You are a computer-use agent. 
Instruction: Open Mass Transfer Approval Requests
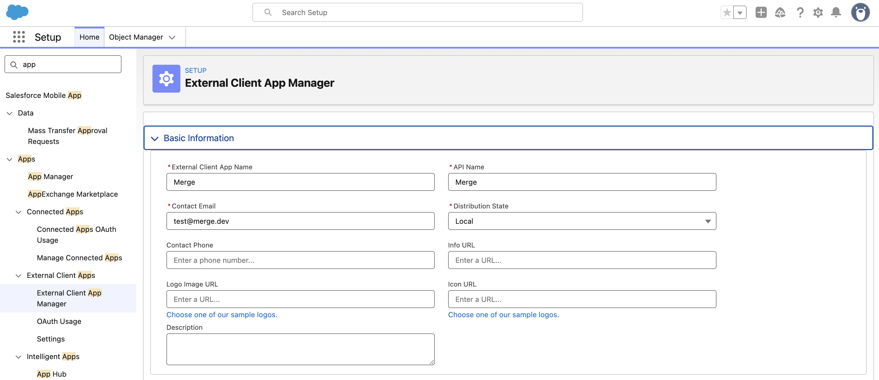68,136
